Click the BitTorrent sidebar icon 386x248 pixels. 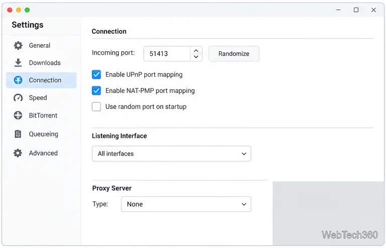(x=18, y=115)
